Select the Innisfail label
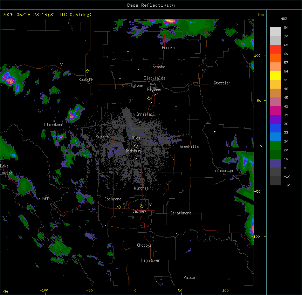Viewport: 302px width, 295px height. pos(145,114)
